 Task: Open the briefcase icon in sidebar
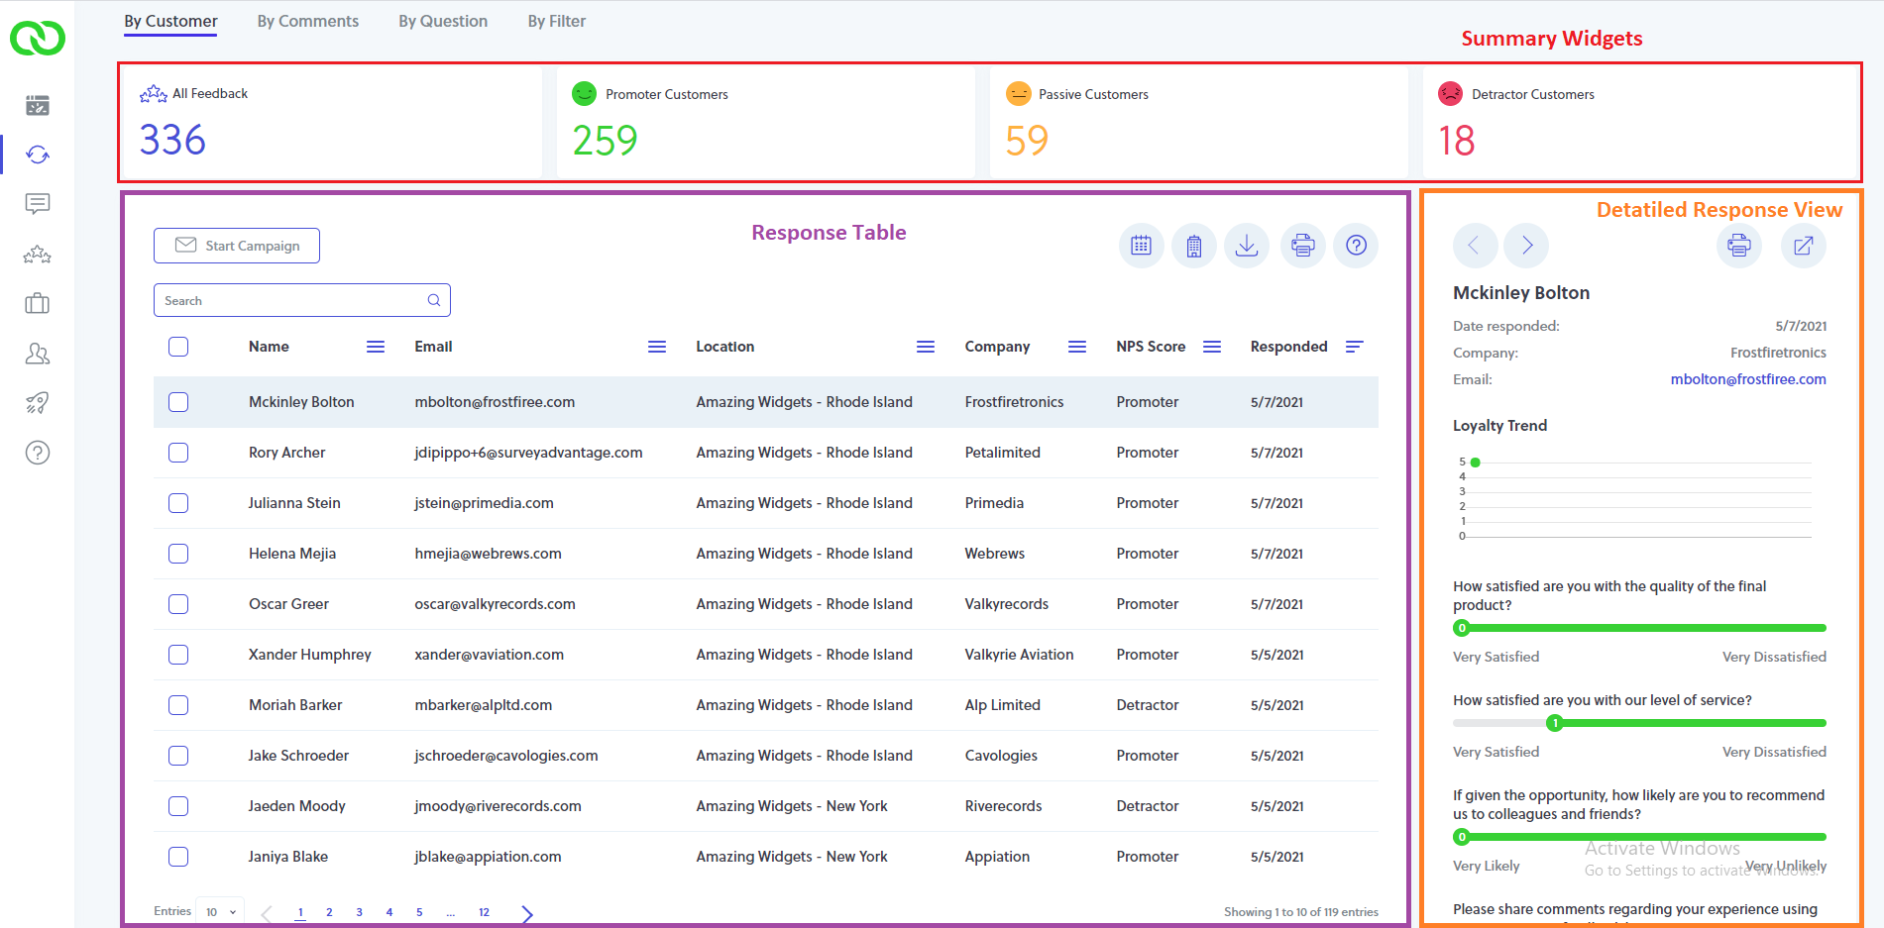[38, 303]
